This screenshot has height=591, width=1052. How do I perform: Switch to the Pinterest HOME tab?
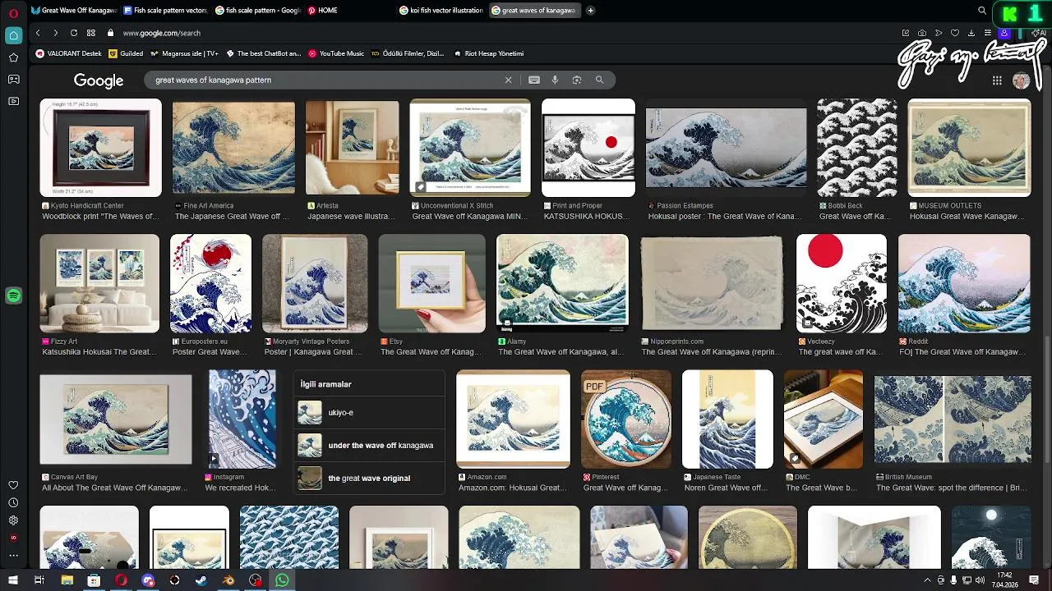[x=350, y=11]
